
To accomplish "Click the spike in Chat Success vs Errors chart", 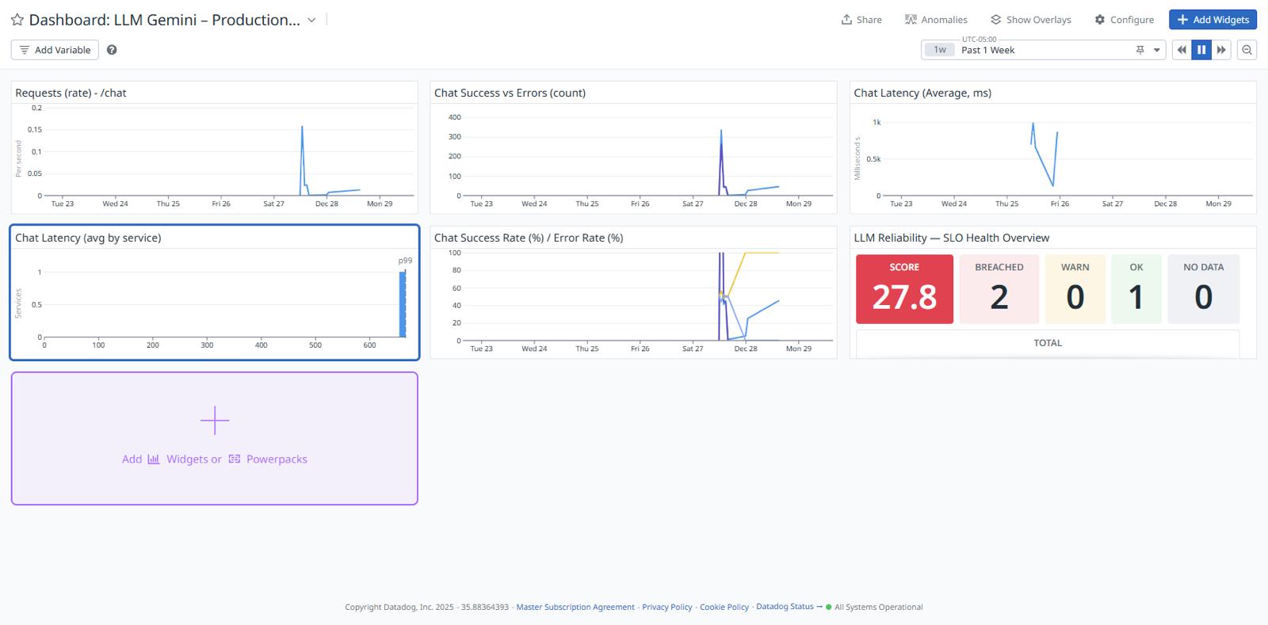I will coord(721,132).
